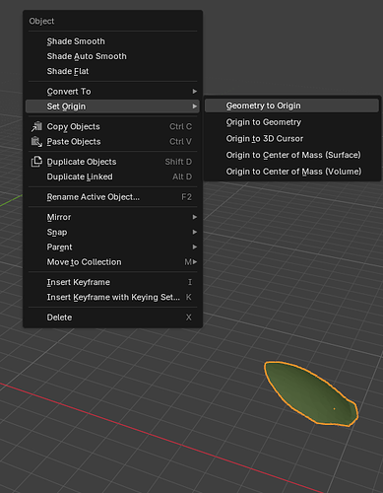Viewport: 383px width, 493px height.
Task: Apply Shade Flat to the object
Action: (112, 71)
